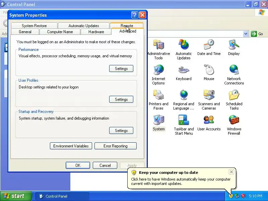Open User Profiles Settings
268x201 pixels.
point(121,99)
